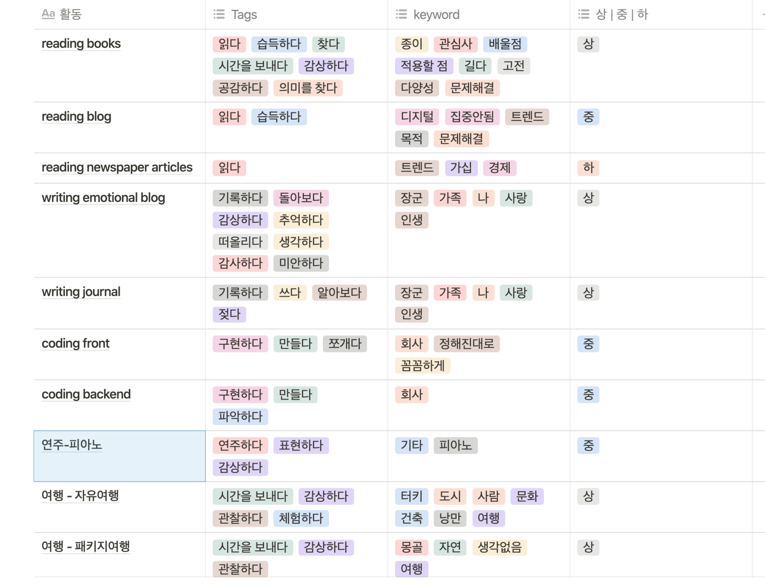
Task: Click 습득하다 tag in reading books row
Action: coord(279,44)
